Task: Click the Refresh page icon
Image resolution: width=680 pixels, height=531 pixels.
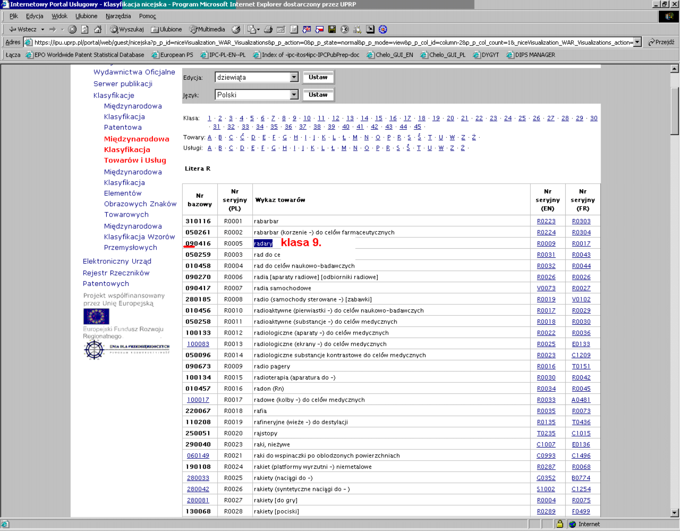Action: click(x=85, y=29)
